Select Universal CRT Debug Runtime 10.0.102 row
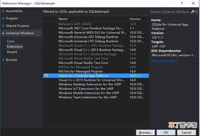The height and width of the screenshot is (136, 200). tap(96, 37)
